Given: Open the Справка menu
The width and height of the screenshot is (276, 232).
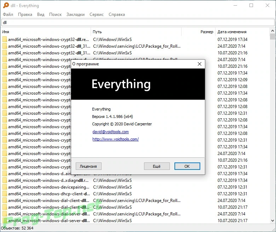Looking at the screenshot, I should pos(116,14).
